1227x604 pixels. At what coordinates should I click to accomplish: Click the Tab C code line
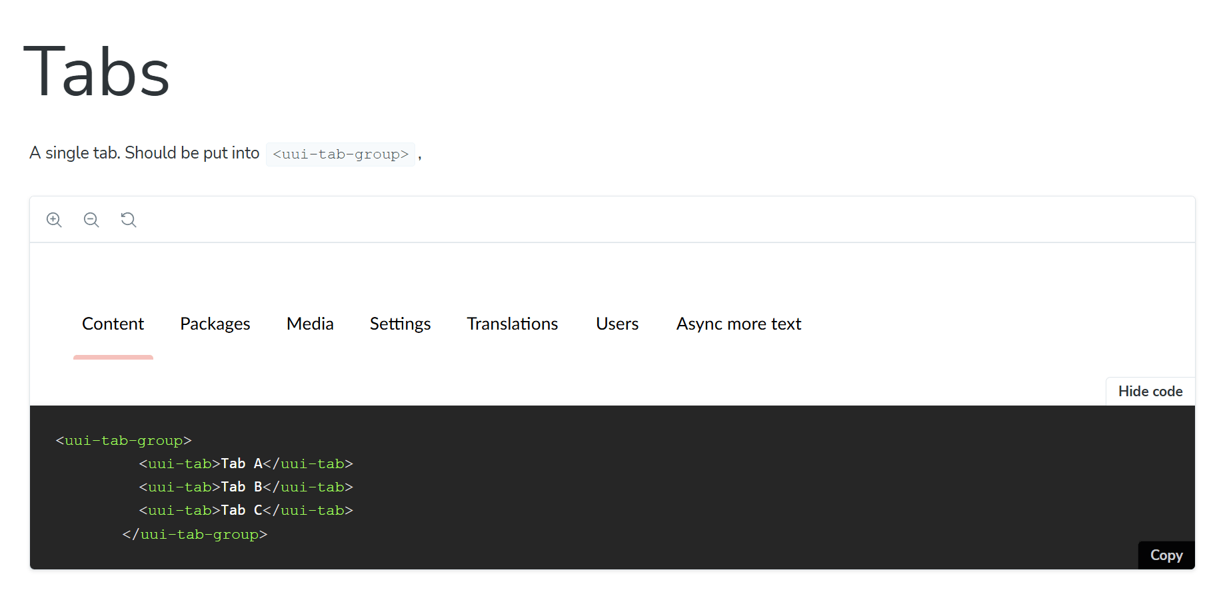coord(246,510)
